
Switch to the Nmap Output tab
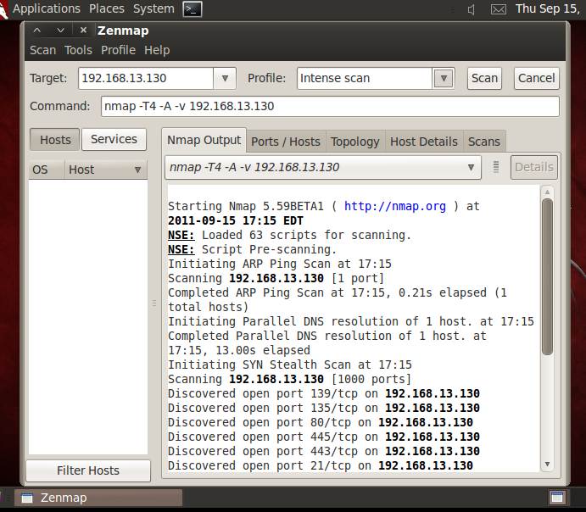click(x=204, y=140)
